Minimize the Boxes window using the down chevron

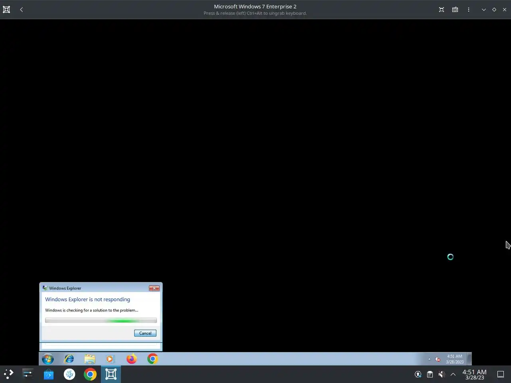point(484,10)
